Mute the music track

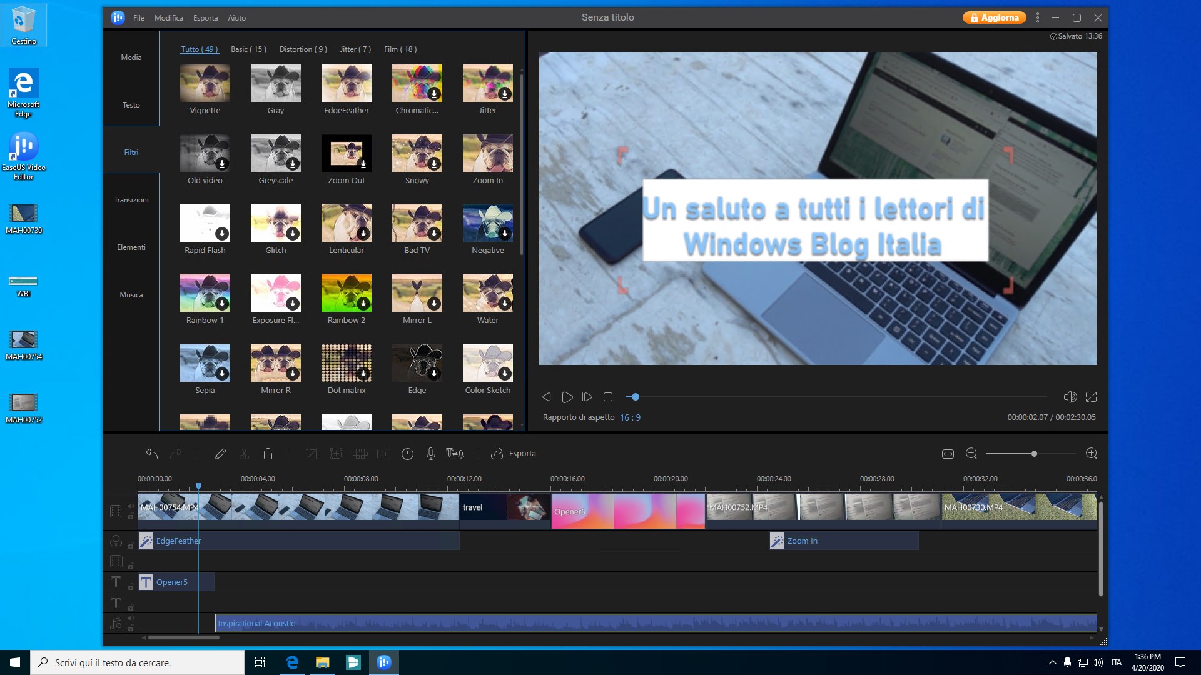click(x=131, y=618)
